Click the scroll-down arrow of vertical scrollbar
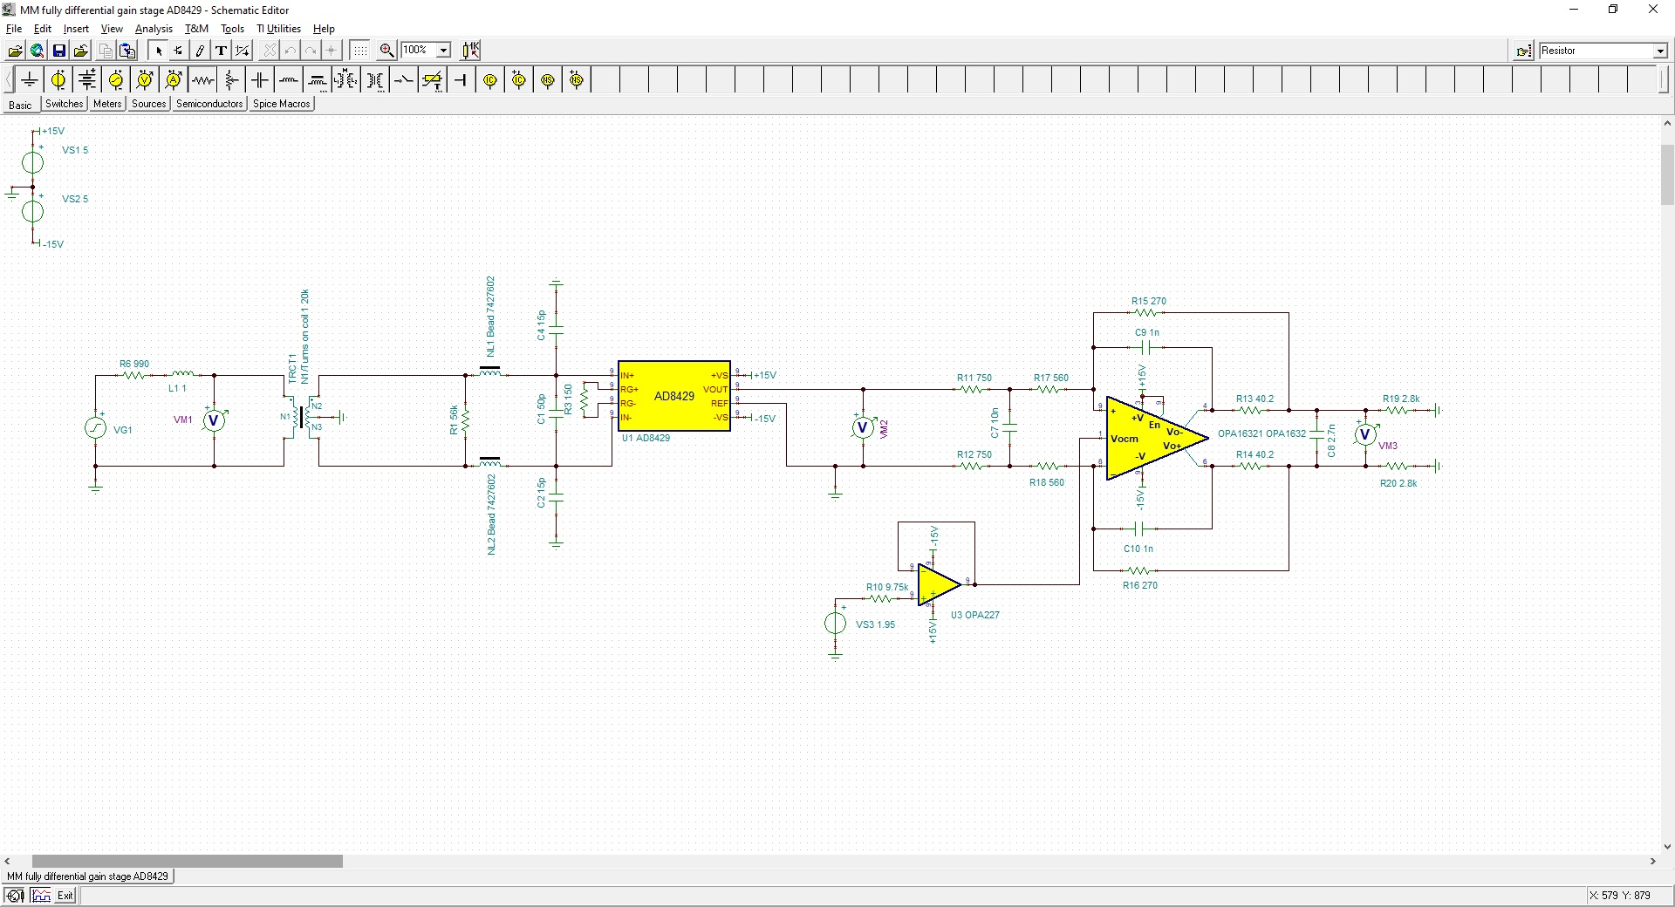 click(1667, 846)
